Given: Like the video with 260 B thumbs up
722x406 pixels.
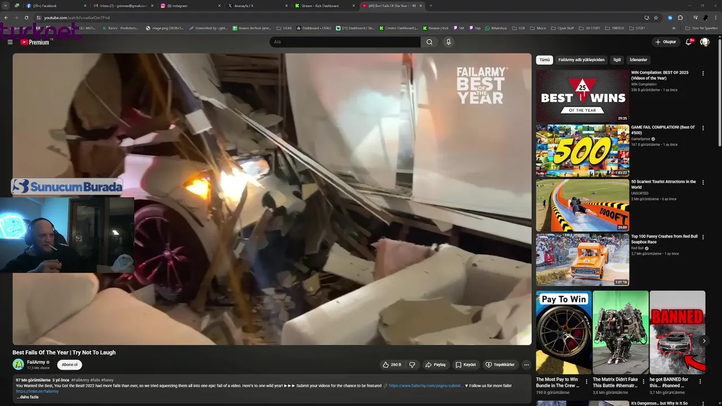Looking at the screenshot, I should tap(391, 365).
